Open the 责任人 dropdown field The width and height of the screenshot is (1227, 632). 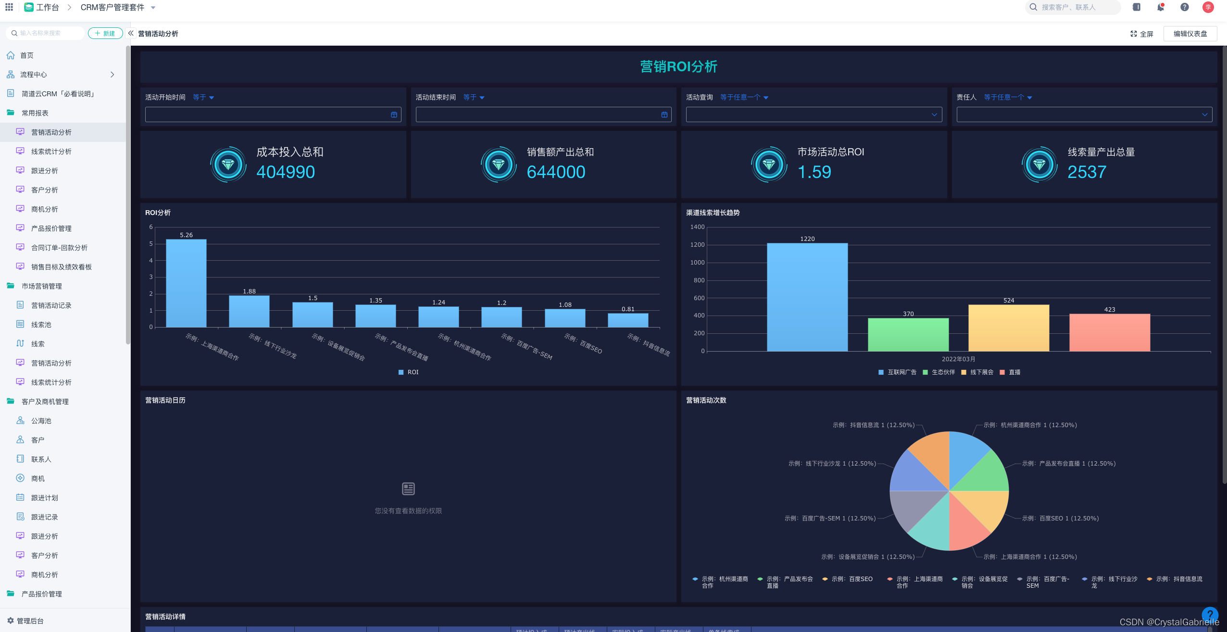1084,114
